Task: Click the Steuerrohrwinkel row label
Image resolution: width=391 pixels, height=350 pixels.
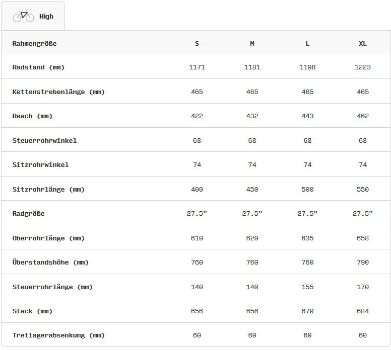Action: [x=44, y=141]
